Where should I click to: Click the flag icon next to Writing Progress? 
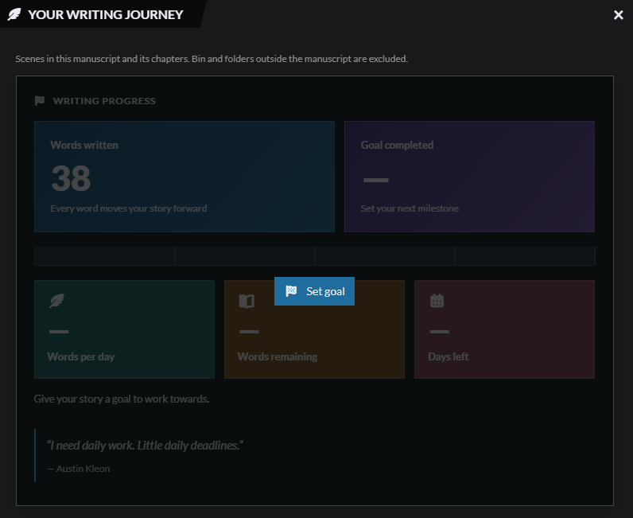click(40, 100)
